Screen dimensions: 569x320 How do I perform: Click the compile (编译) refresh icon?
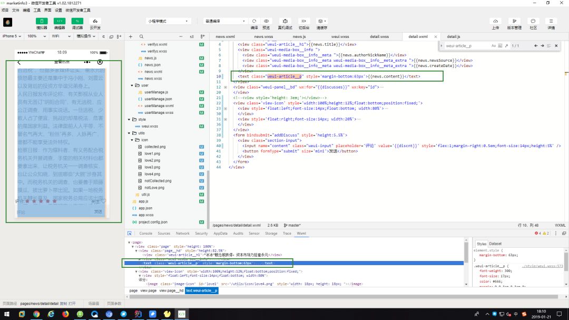(x=254, y=21)
